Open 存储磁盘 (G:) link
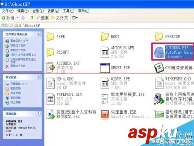The height and width of the screenshot is (146, 194). pos(19,84)
